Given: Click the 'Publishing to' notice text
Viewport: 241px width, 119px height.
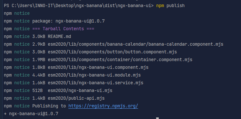Looking at the screenshot, I should point(49,106).
